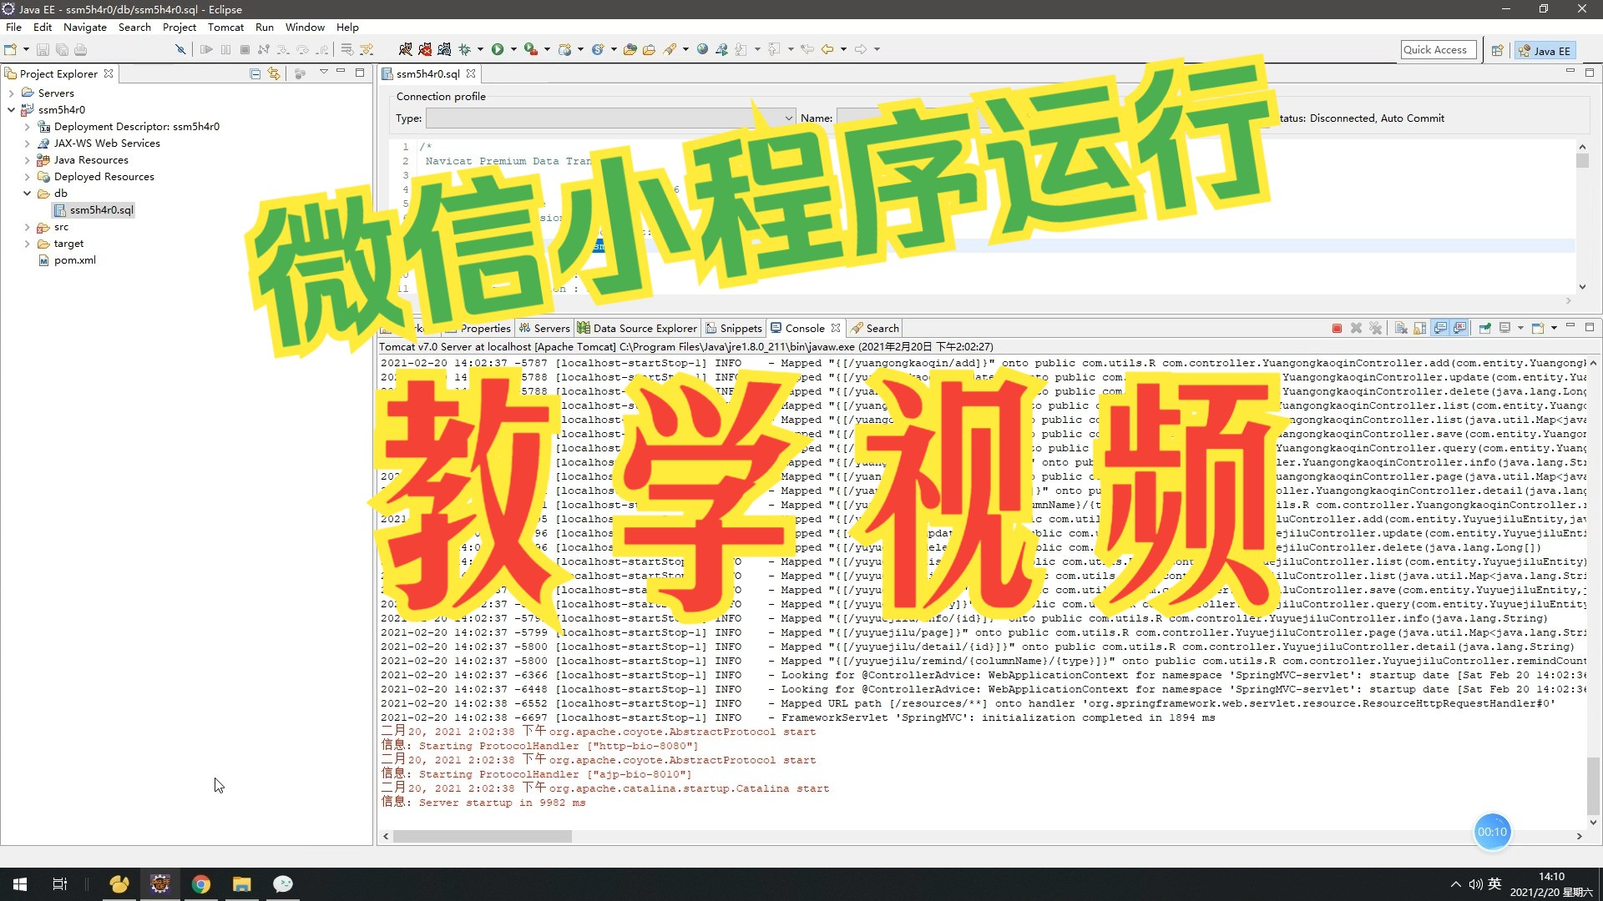Terminate the launch with the red square
This screenshot has width=1603, height=901.
[x=1337, y=328]
